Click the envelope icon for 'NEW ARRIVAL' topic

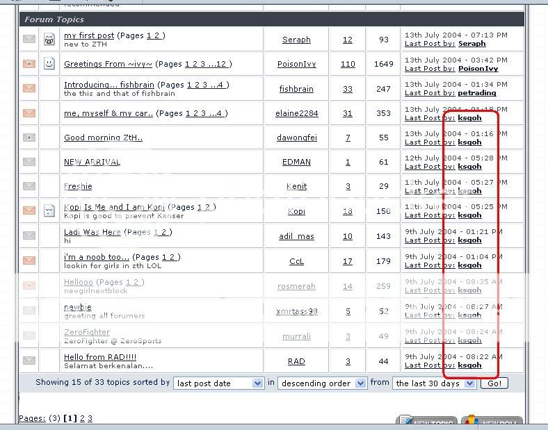(29, 162)
